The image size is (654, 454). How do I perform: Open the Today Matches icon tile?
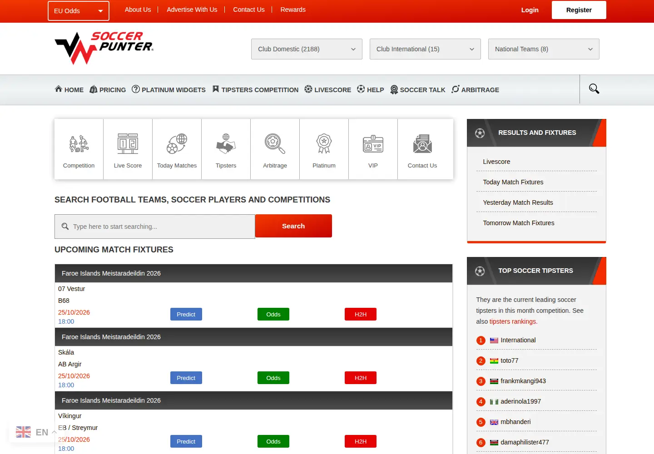(x=177, y=149)
